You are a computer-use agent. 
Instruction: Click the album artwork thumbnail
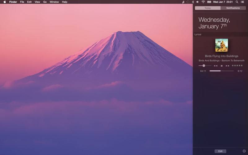221,45
